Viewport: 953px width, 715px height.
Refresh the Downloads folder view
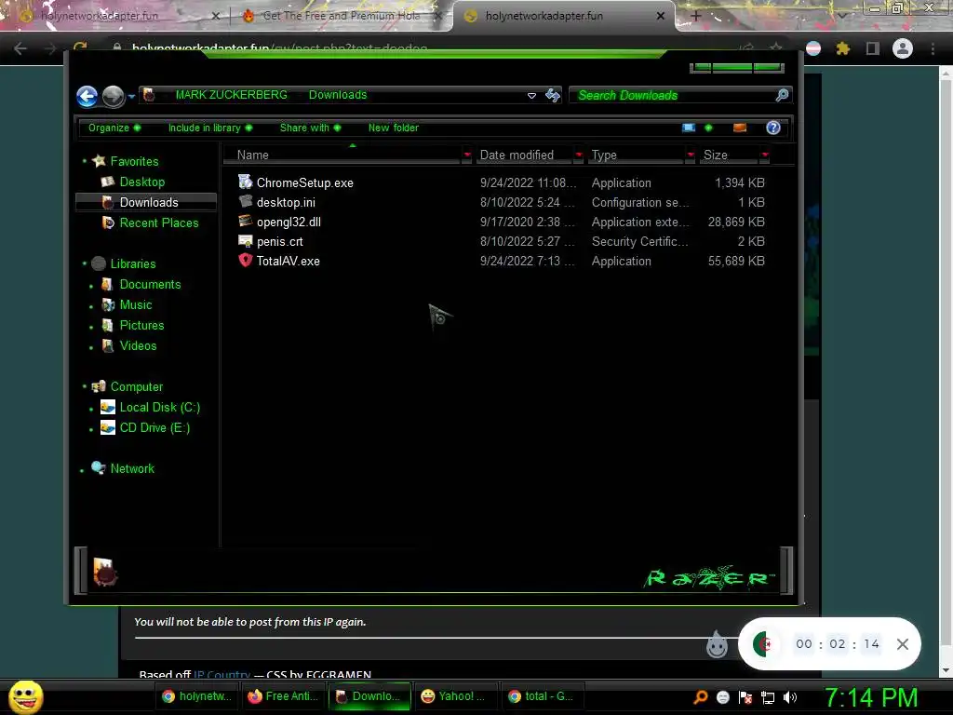coord(553,95)
